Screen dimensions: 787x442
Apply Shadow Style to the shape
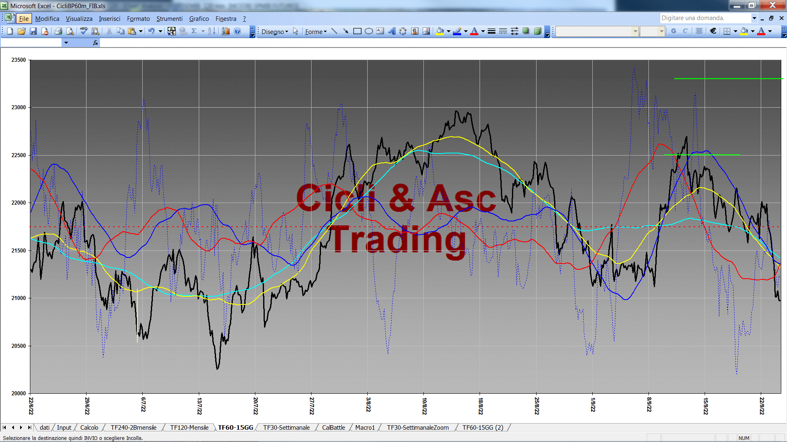526,31
